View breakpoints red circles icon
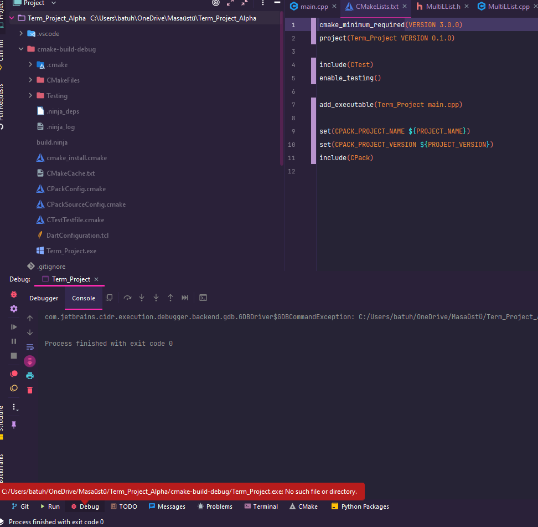This screenshot has height=527, width=538. coord(14,374)
